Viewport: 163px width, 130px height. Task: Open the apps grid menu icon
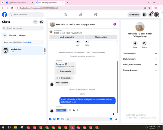point(144,15)
